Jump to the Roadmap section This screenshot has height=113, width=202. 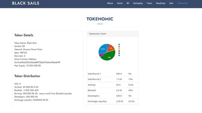tap(161, 3)
